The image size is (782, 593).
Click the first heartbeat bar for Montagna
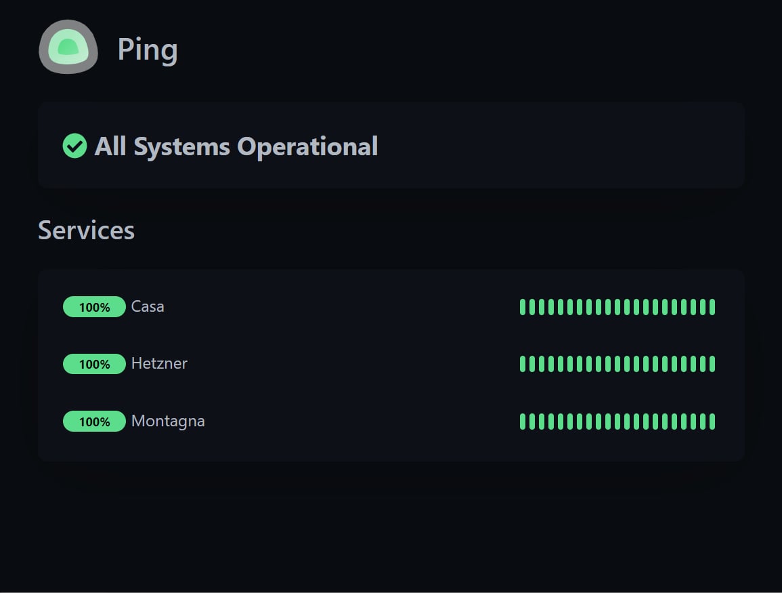tap(523, 422)
